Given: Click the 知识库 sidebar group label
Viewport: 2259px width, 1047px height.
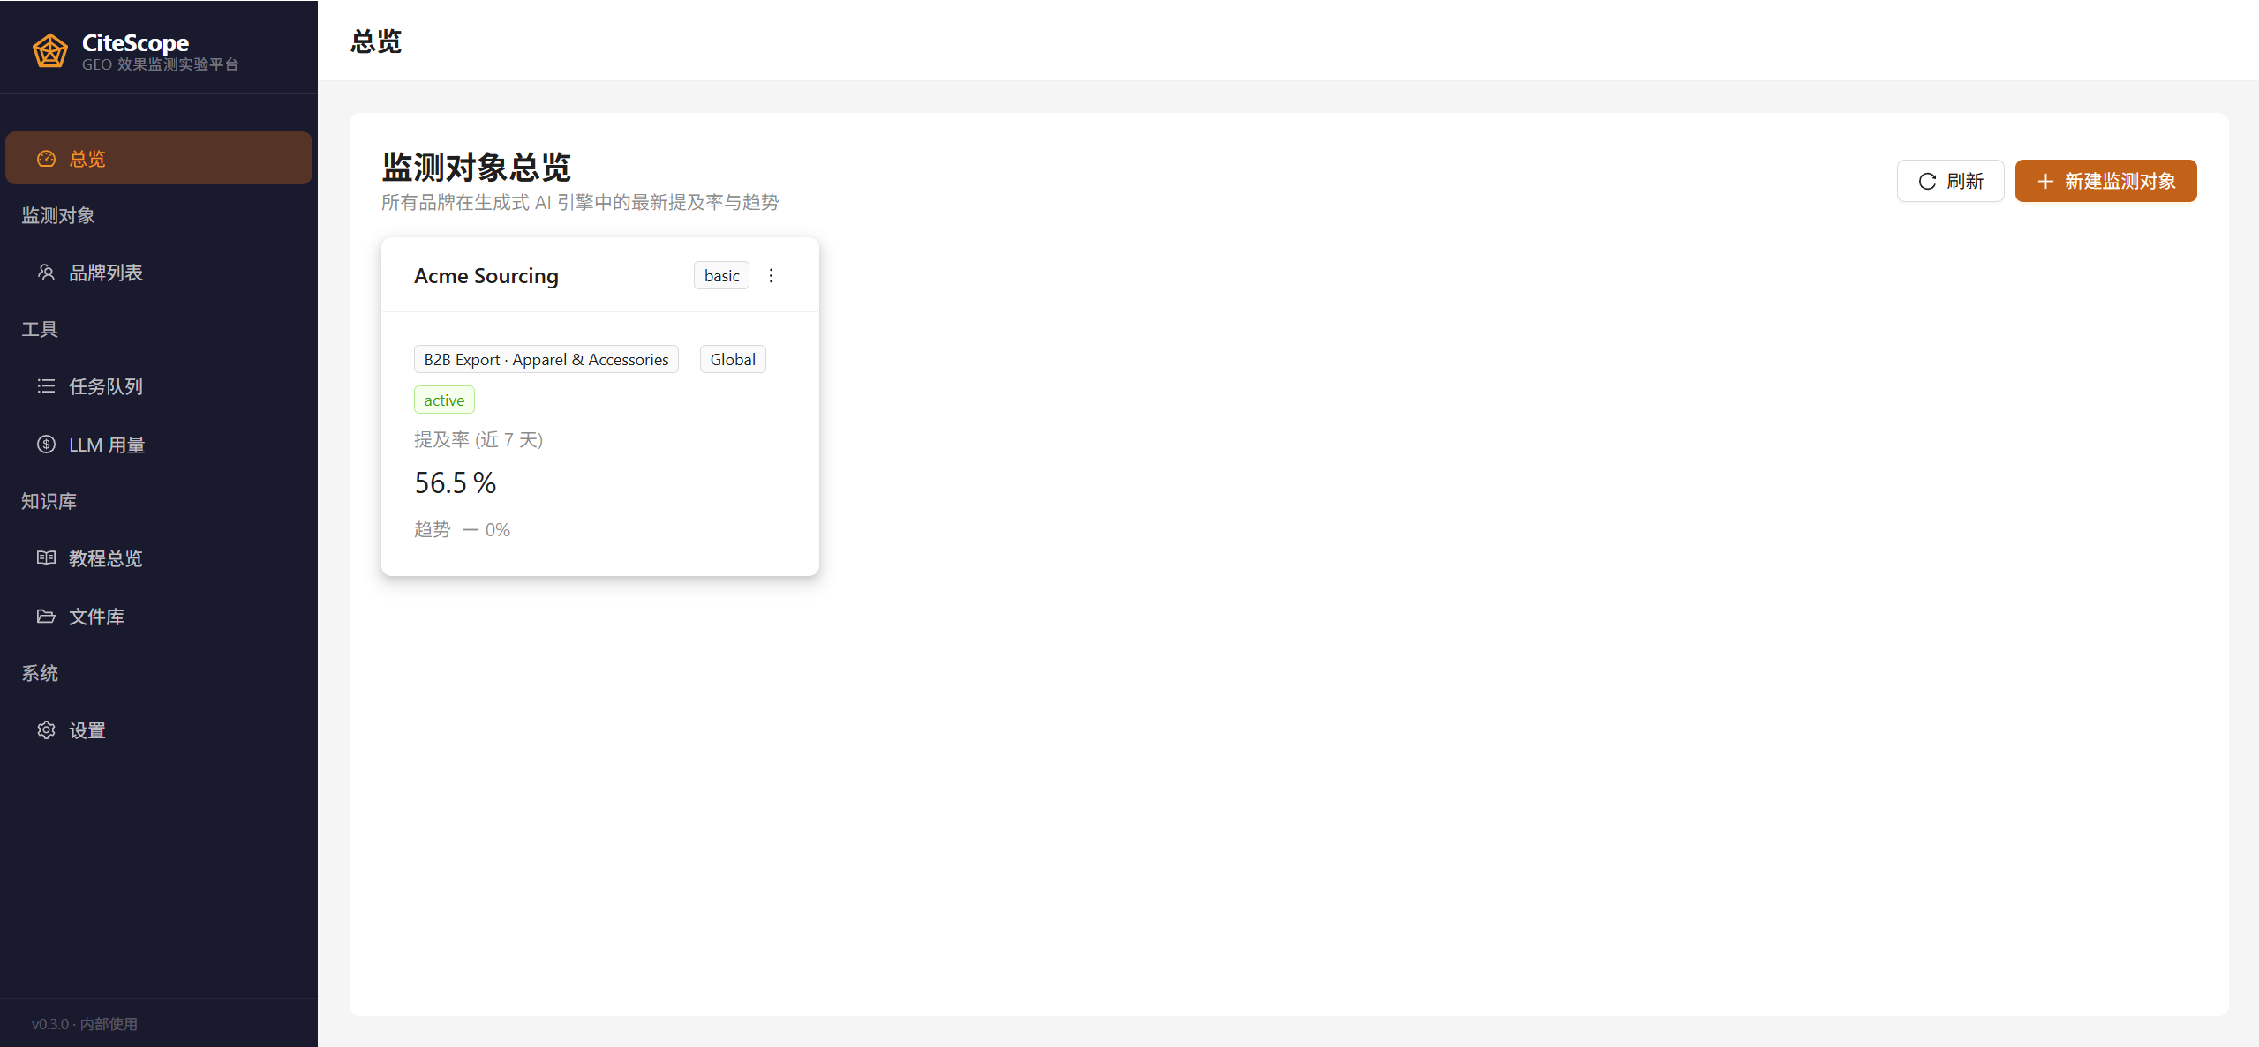Looking at the screenshot, I should (49, 502).
